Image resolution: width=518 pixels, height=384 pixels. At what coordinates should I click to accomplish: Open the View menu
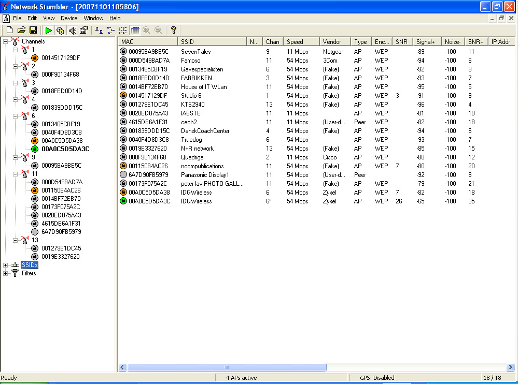tap(49, 18)
